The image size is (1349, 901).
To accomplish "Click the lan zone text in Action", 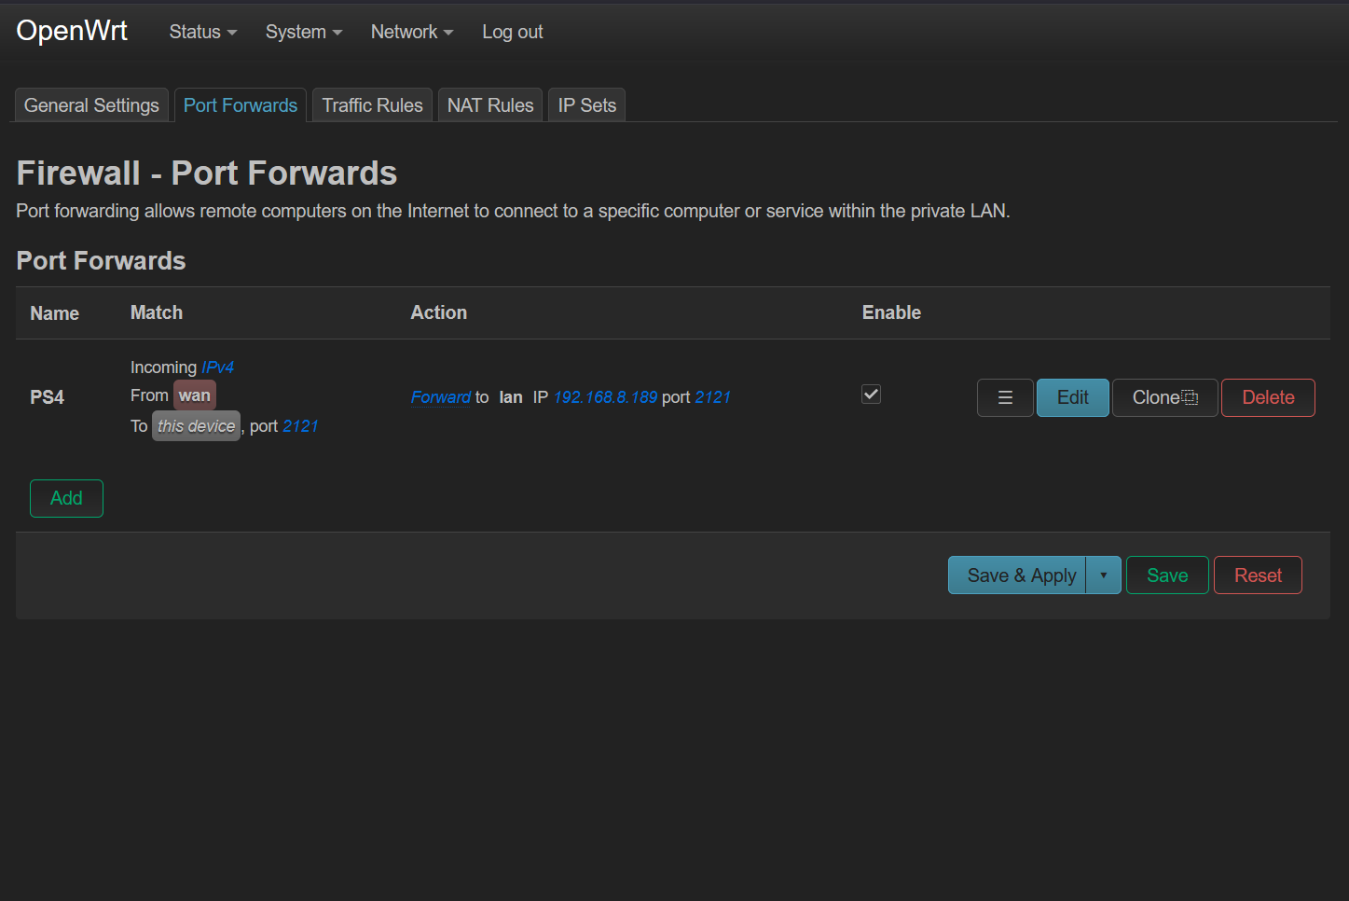I will [511, 397].
